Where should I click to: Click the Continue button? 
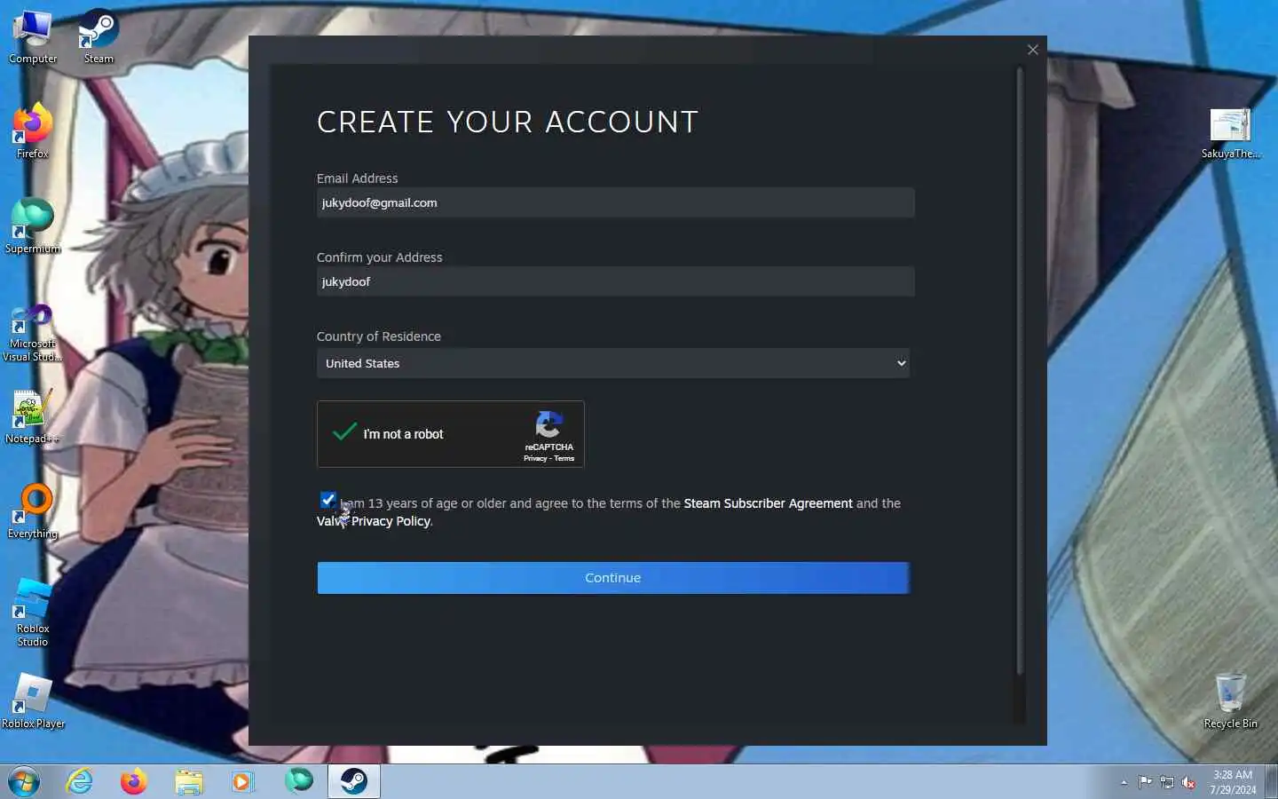(x=613, y=578)
